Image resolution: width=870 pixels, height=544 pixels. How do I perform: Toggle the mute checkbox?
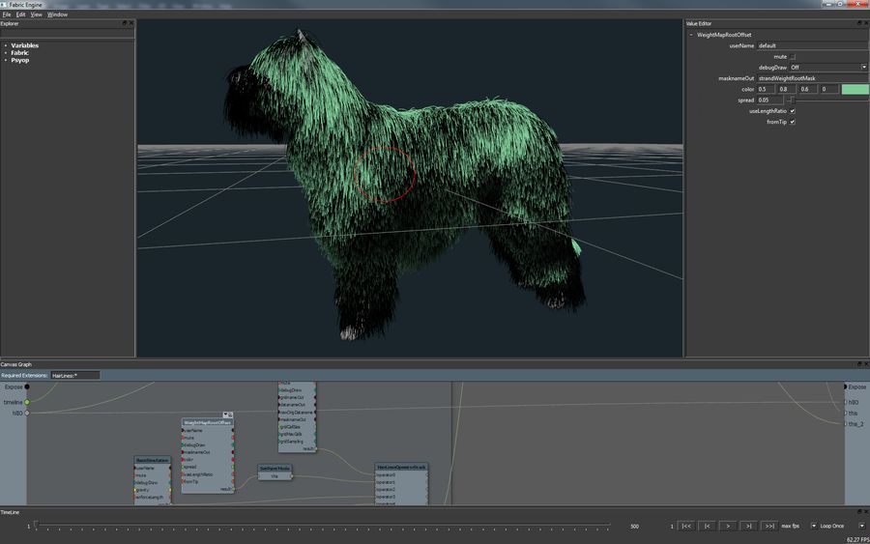tap(793, 56)
